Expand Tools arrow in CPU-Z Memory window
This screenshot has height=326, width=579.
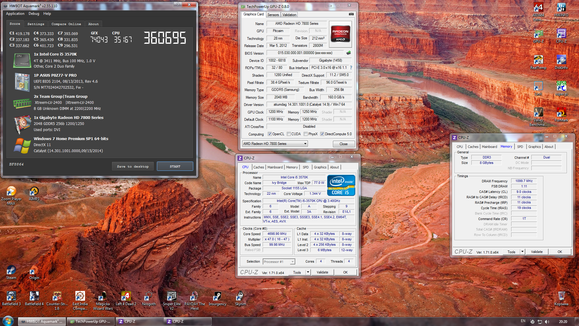[x=522, y=252]
